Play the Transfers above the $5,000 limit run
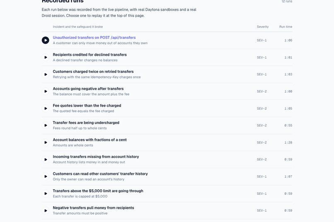This screenshot has width=334, height=222. point(45,193)
